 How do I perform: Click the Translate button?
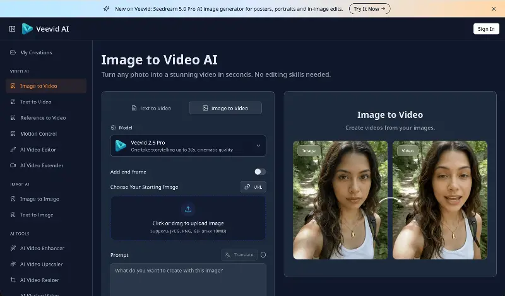coord(239,255)
